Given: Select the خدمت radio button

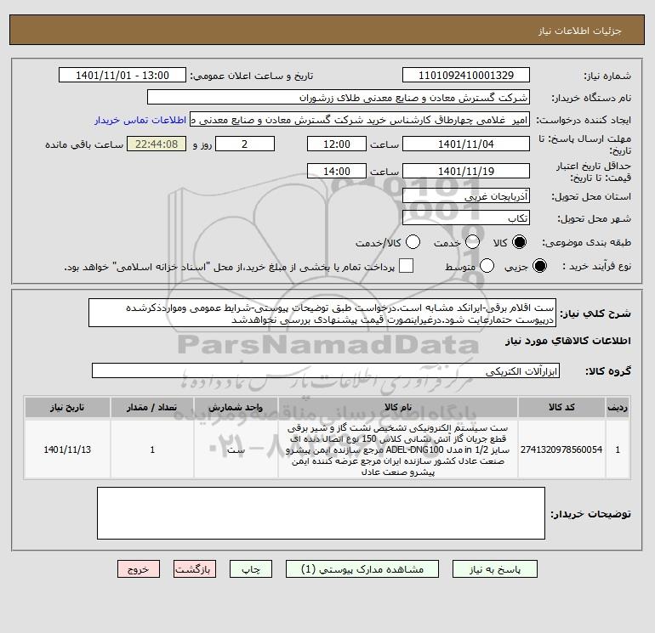Looking at the screenshot, I should click(472, 242).
